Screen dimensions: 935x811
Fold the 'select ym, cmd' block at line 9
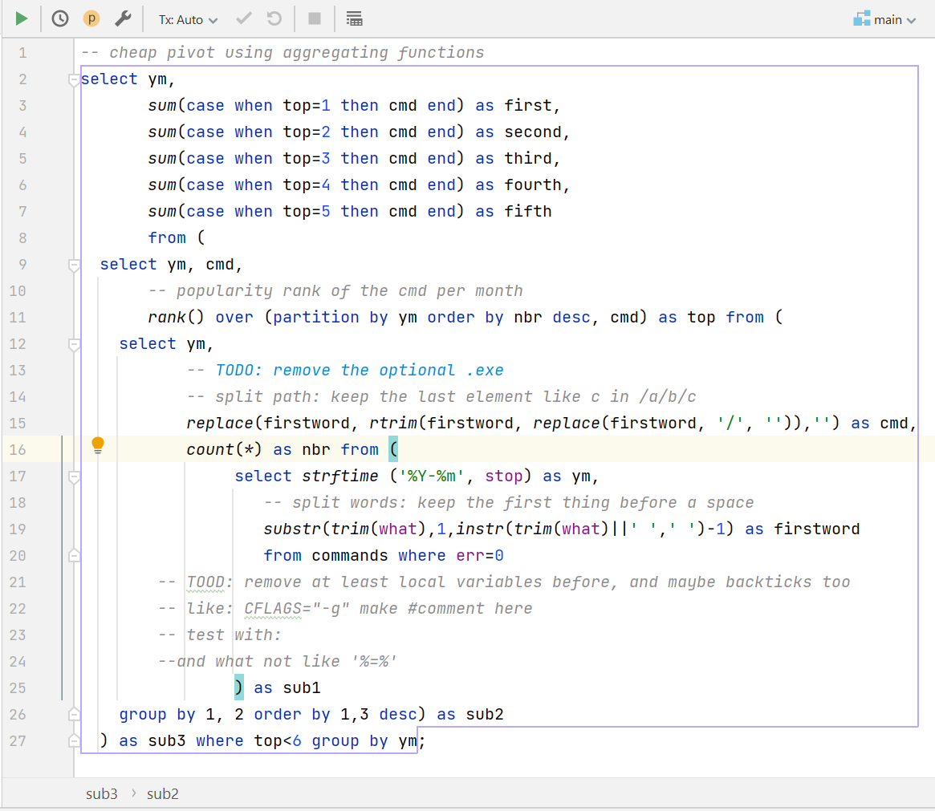click(74, 265)
